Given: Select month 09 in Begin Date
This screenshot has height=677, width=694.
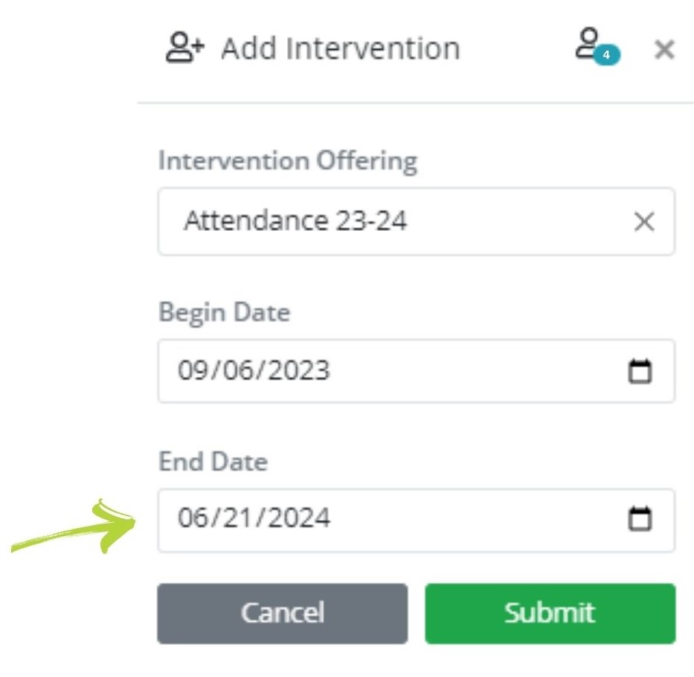Looking at the screenshot, I should 190,371.
